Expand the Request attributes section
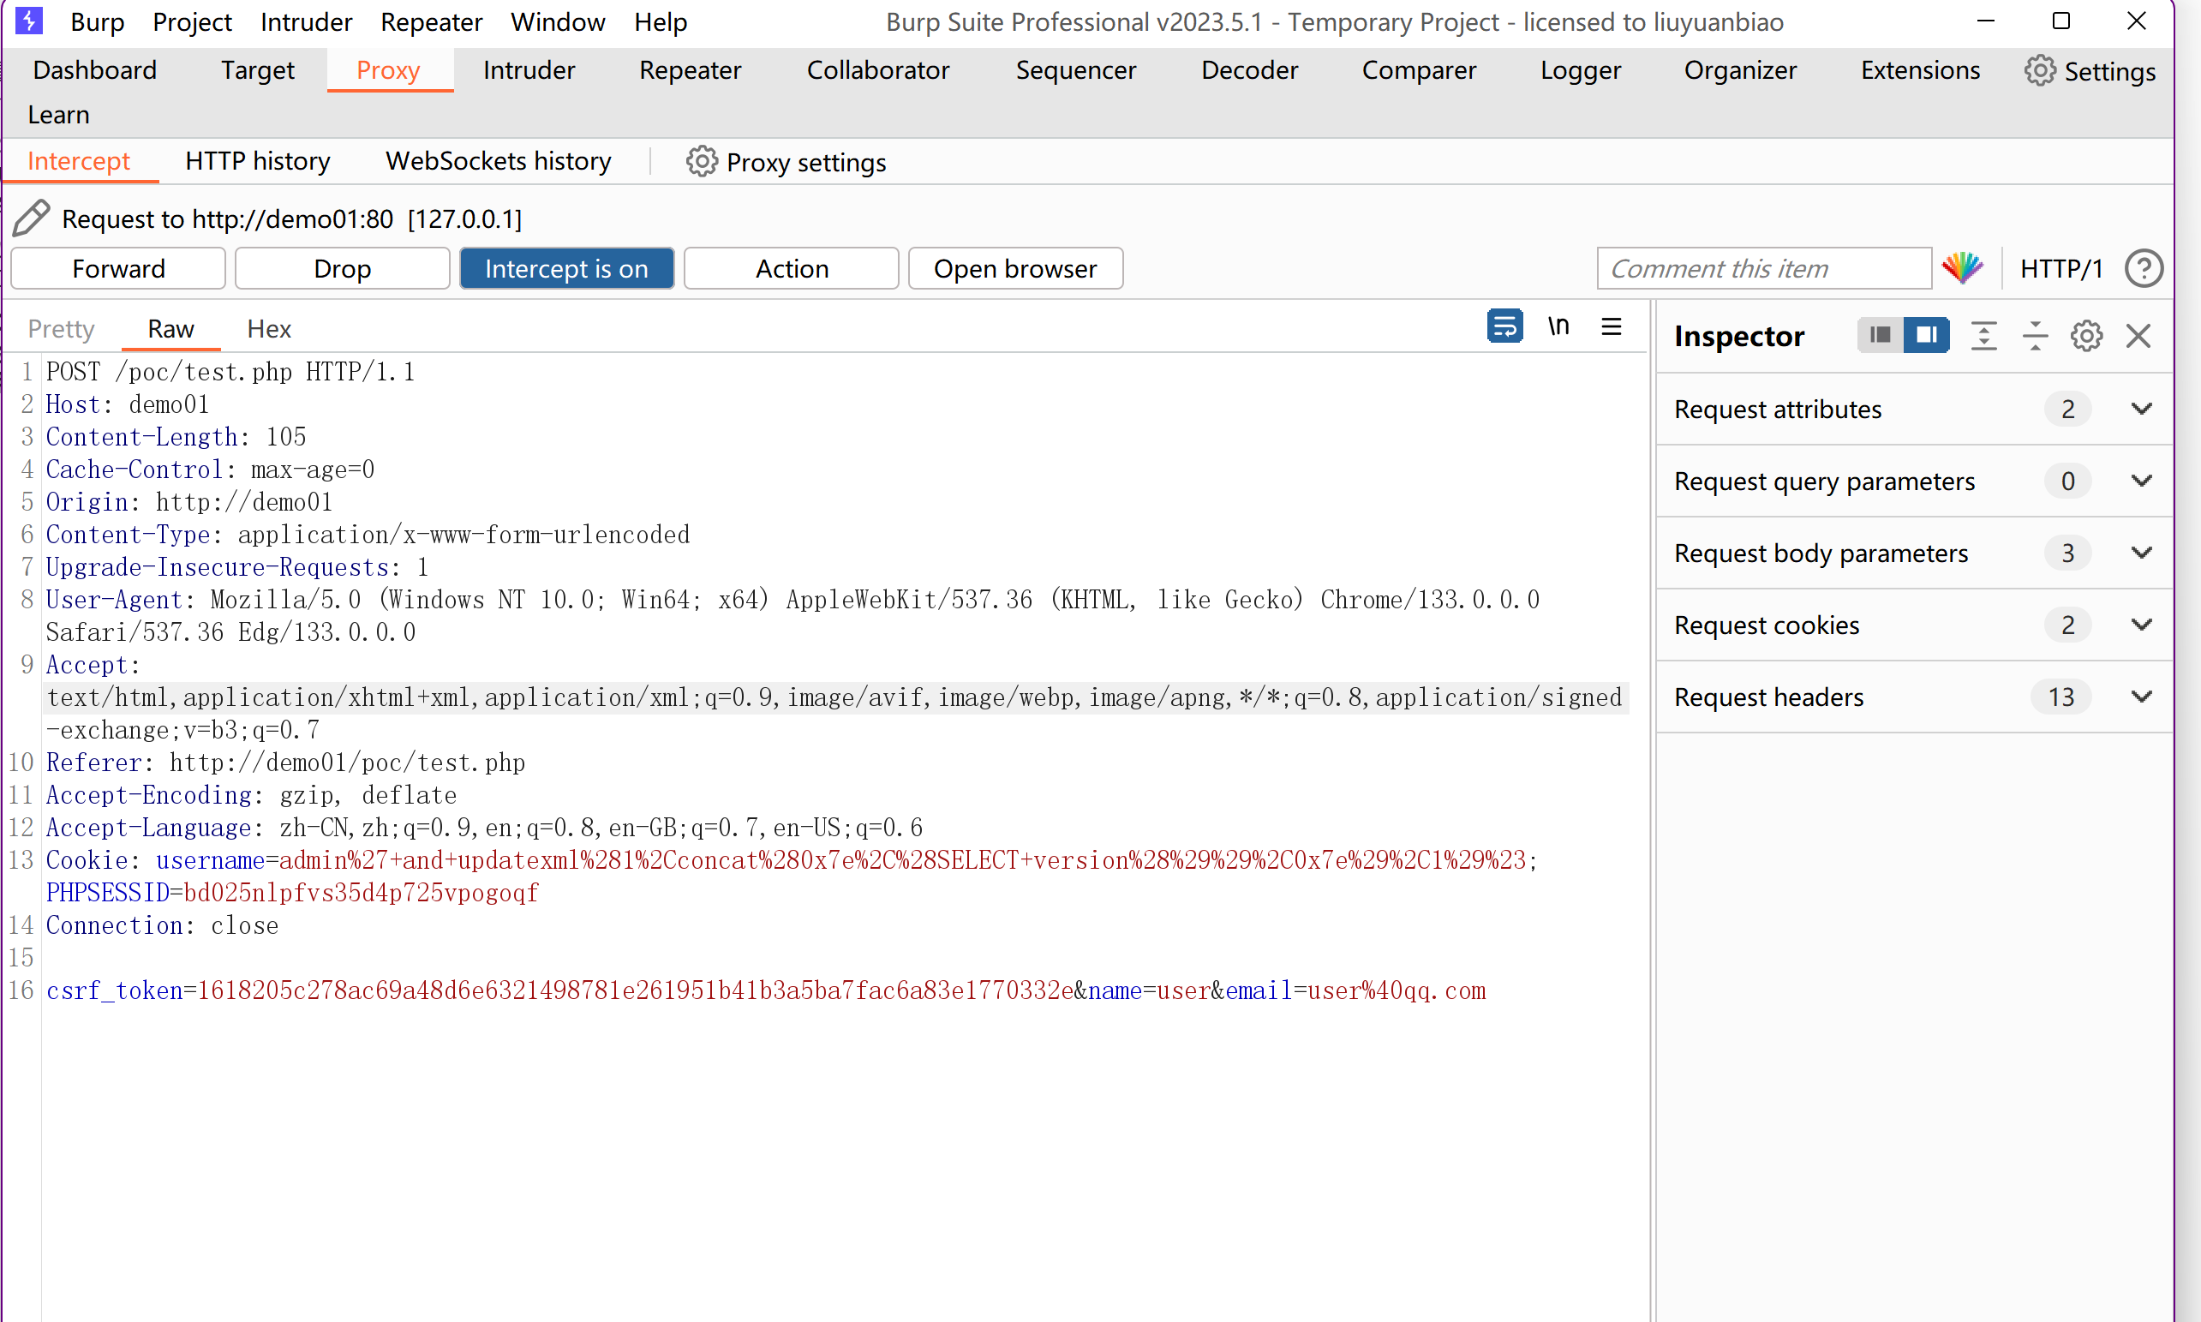2201x1322 pixels. click(2141, 409)
